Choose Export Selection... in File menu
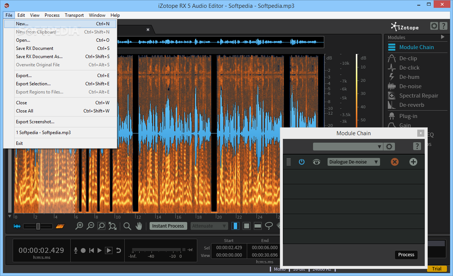Viewport: 453px width, 276px height. [60, 84]
